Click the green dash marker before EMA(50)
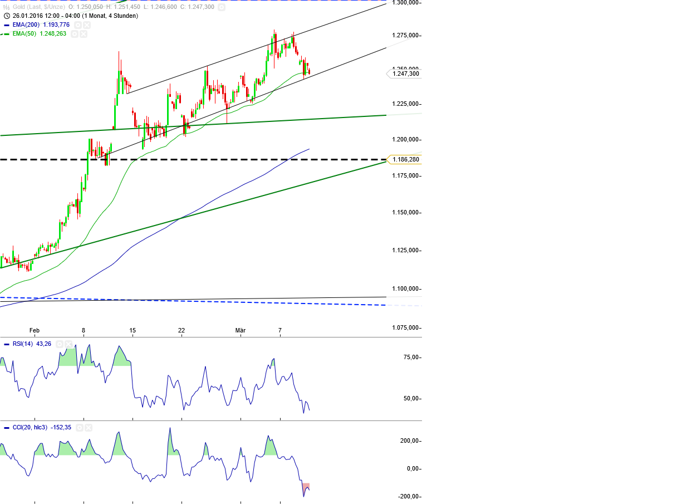 pos(6,34)
